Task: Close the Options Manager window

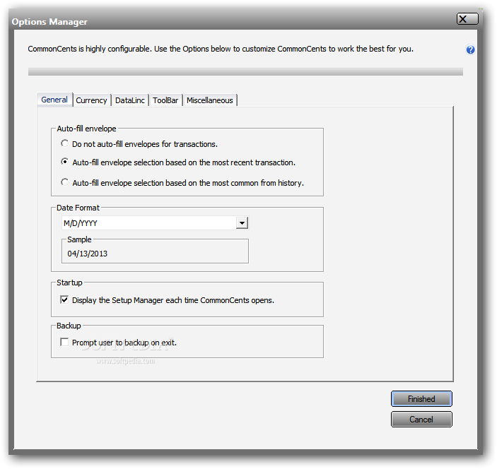Action: tap(467, 19)
